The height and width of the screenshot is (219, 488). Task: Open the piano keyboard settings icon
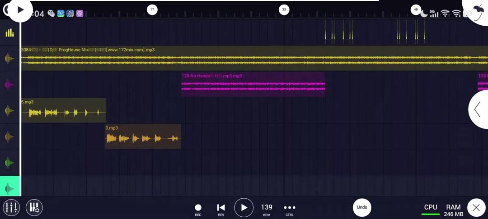(34, 207)
